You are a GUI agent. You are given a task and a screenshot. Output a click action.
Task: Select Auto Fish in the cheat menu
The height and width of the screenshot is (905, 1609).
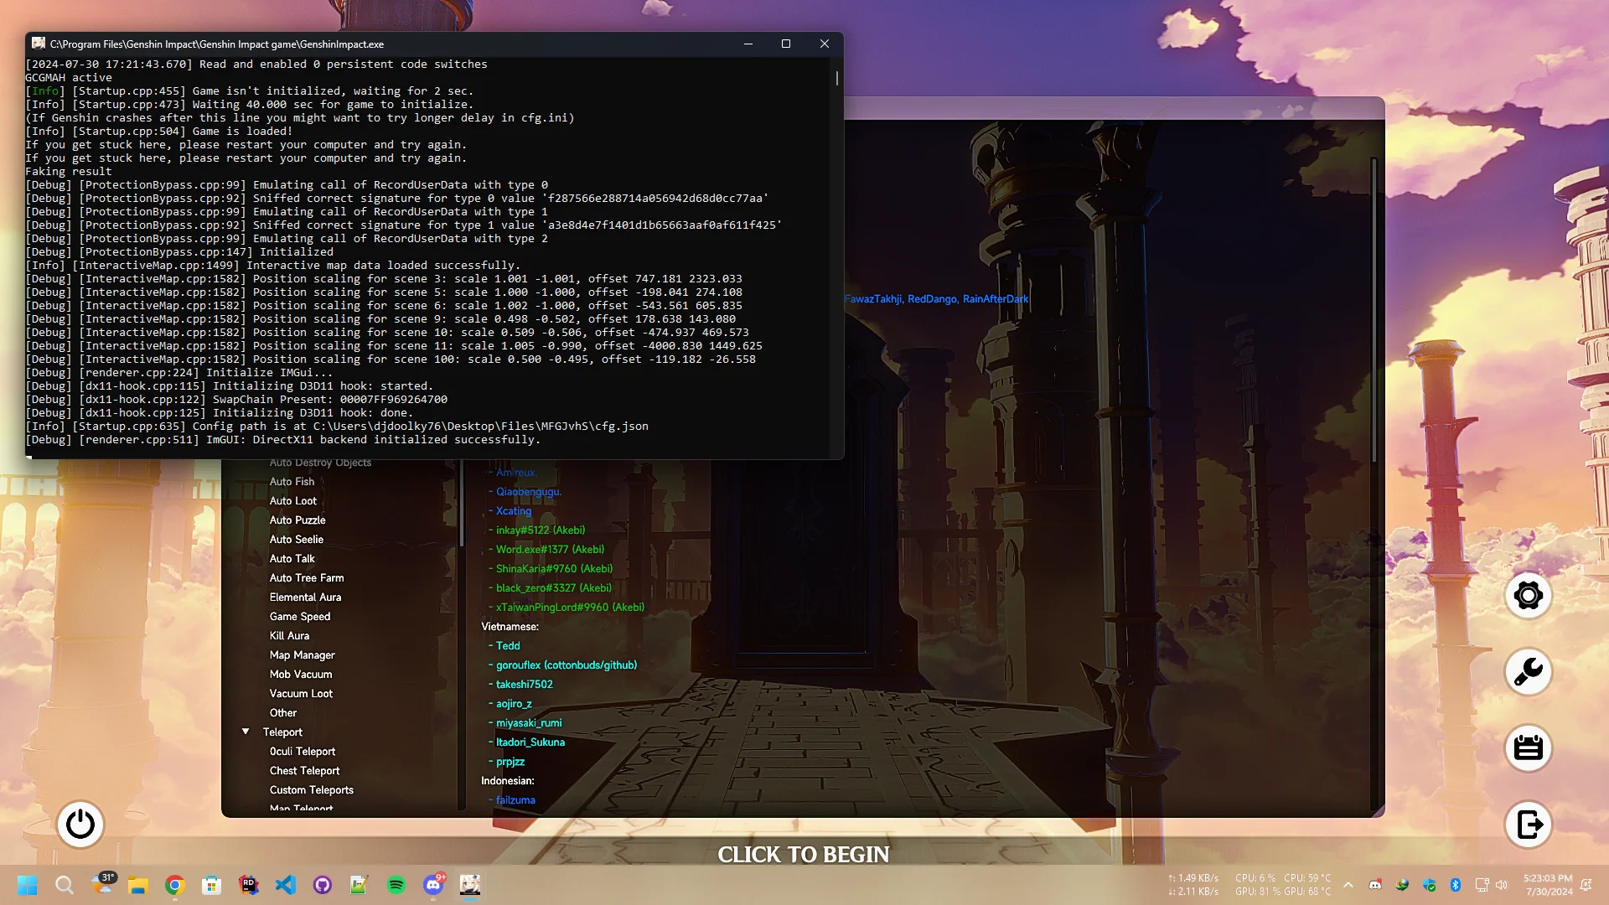coord(292,482)
